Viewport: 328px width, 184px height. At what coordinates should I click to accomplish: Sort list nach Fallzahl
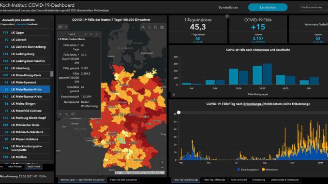coord(15,167)
